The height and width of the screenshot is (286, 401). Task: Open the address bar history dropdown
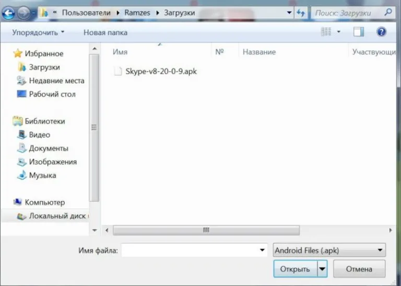tap(289, 13)
